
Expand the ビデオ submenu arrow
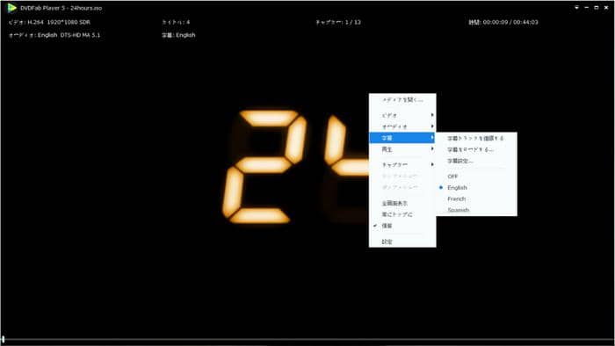[x=432, y=115]
